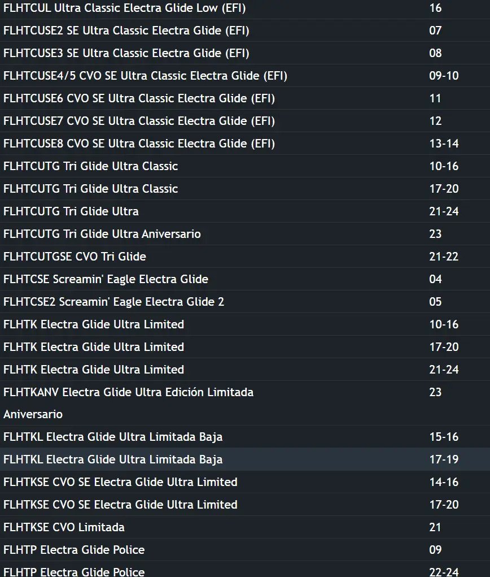Click FLHTKSE CVO Limitada row
Screen dimensions: 490x577
point(245,527)
